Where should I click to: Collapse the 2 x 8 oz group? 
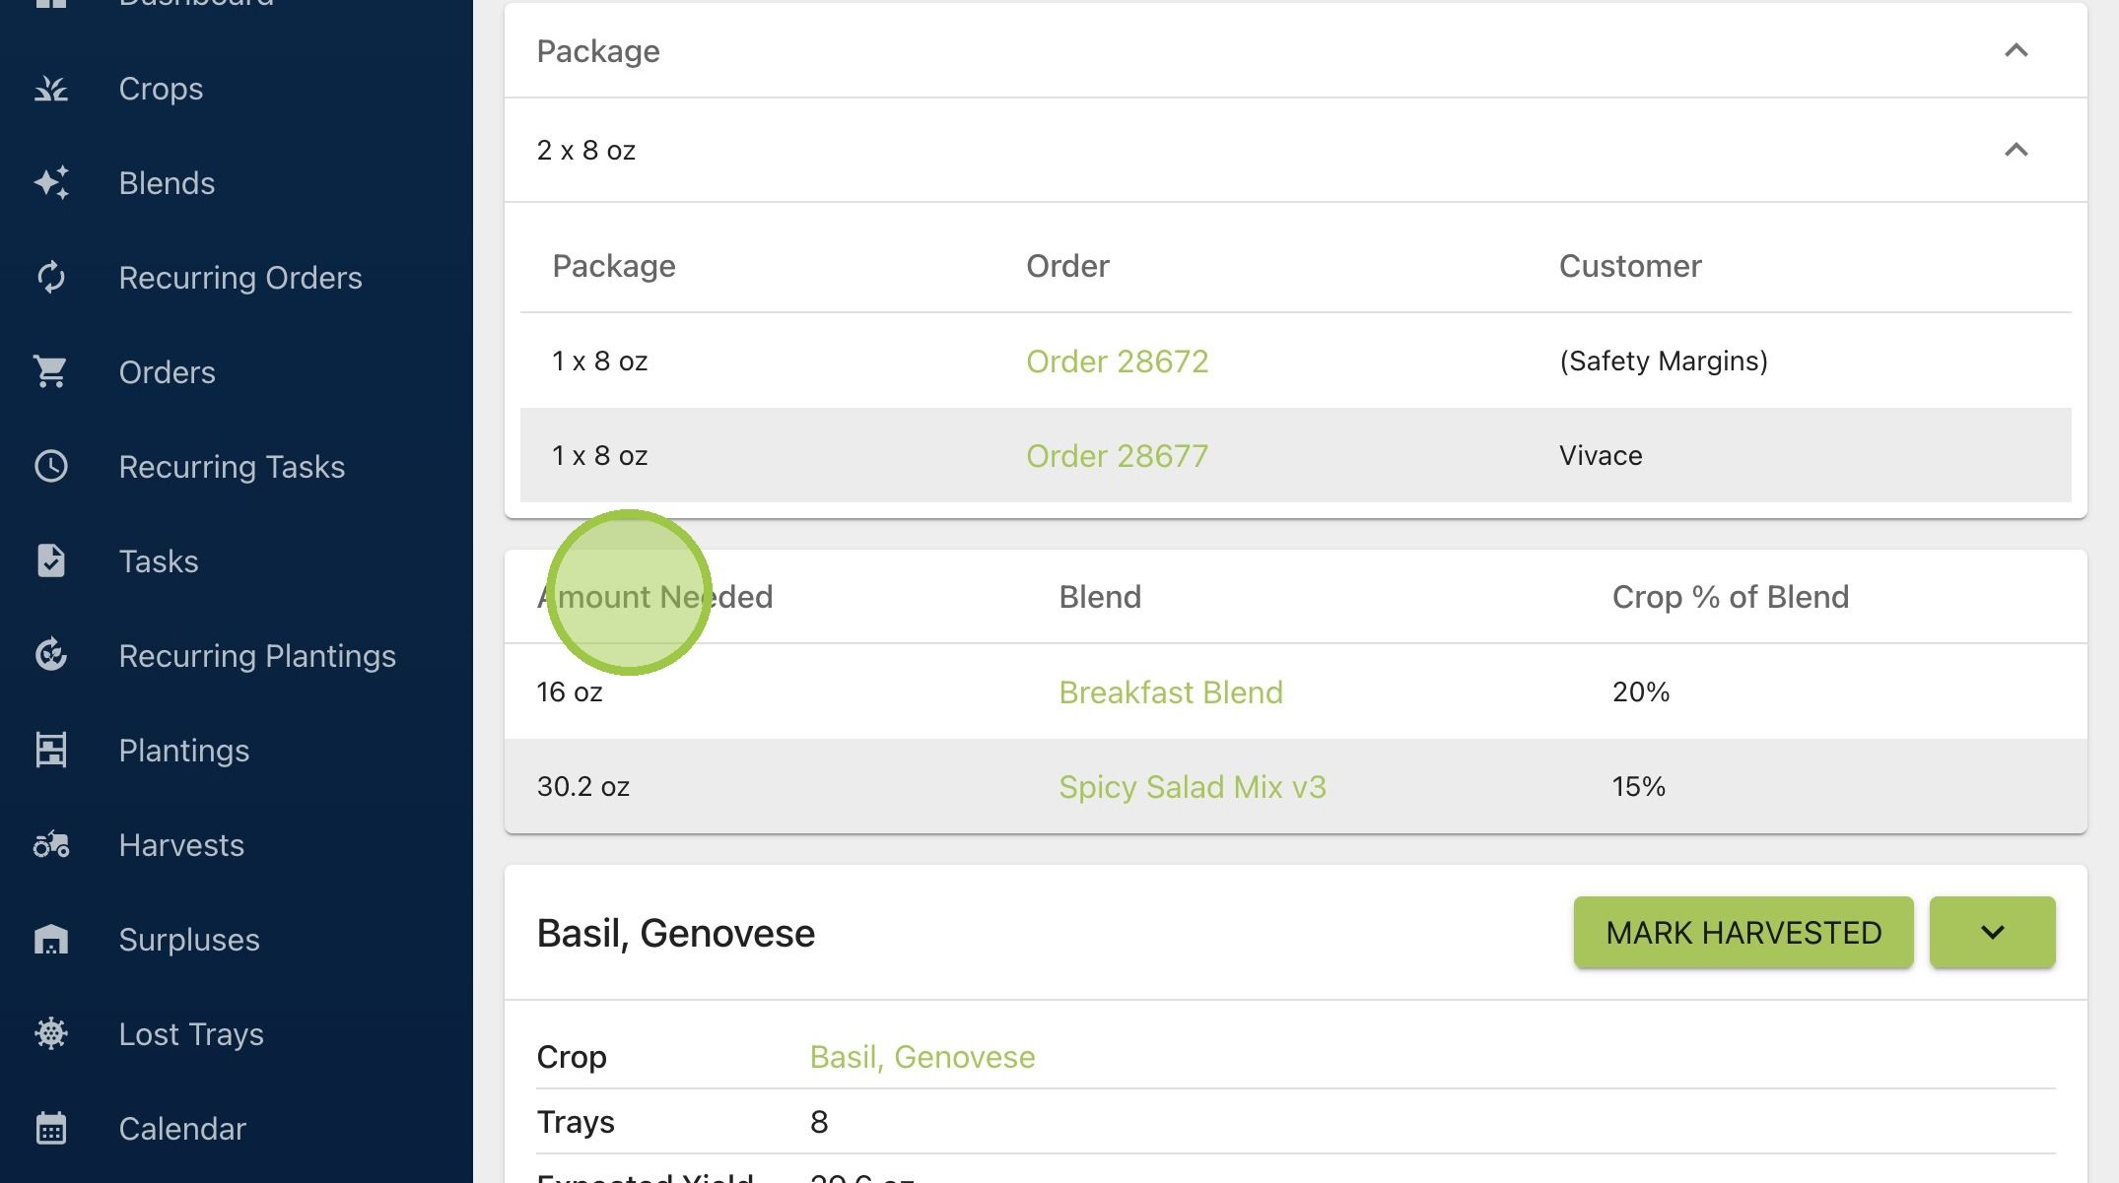tap(2016, 150)
